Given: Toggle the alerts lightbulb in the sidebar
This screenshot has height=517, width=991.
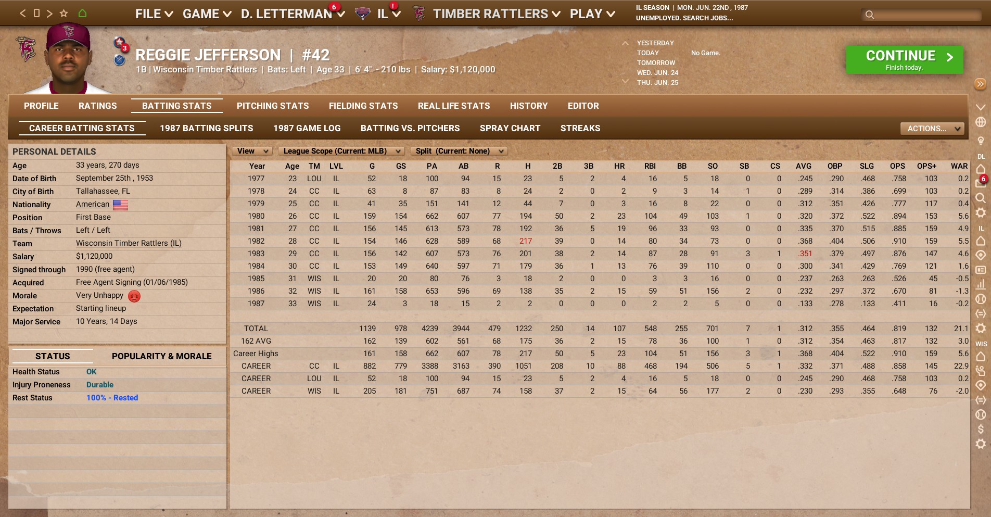Looking at the screenshot, I should pos(982,140).
